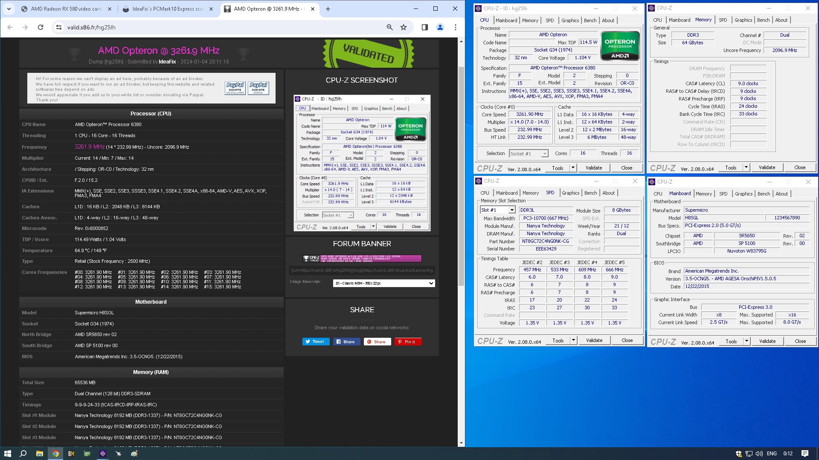This screenshot has height=460, width=819.
Task: Close the IdeaFix's PCMark10 tab
Action: click(211, 9)
